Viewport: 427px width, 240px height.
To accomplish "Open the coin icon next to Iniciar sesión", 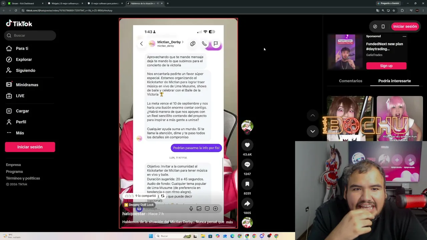I will click(x=375, y=26).
